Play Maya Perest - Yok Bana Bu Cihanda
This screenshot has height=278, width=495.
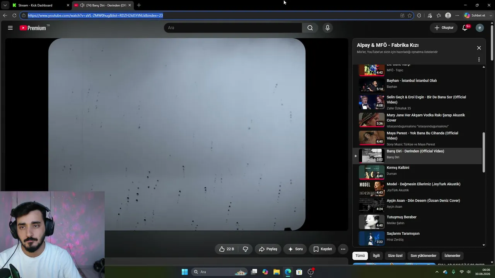pyautogui.click(x=417, y=139)
